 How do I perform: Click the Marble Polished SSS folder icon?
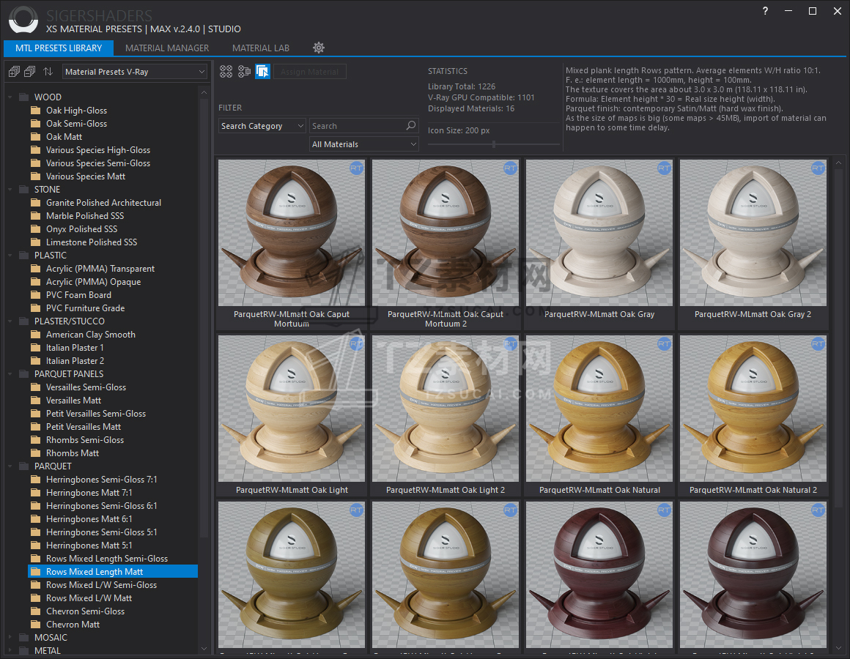tap(36, 215)
